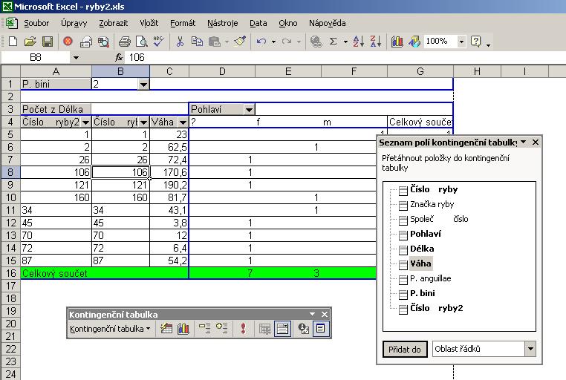The width and height of the screenshot is (566, 380).
Task: Sort descending Z to A
Action: coord(375,42)
